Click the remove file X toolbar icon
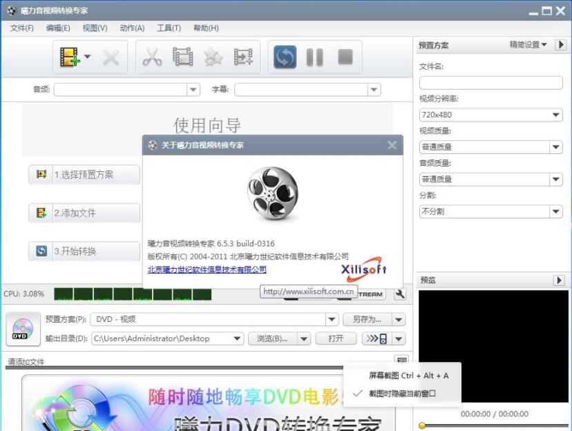 [x=111, y=57]
